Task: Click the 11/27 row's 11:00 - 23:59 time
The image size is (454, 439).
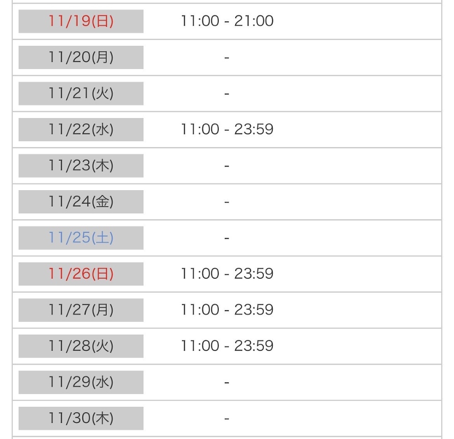Action: click(227, 310)
